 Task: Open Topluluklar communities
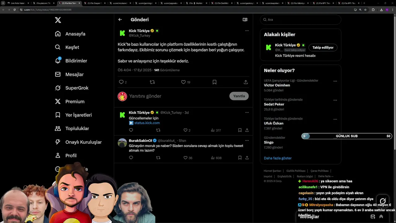pos(72,129)
